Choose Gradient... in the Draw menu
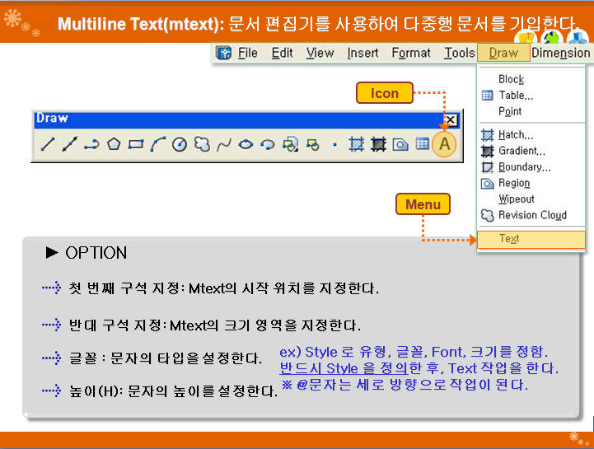Viewport: 594px width, 449px height. click(522, 151)
